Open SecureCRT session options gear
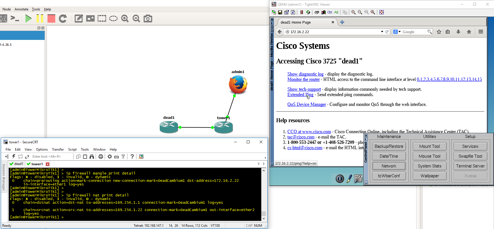Viewport: 494px width, 229px height. [x=110, y=157]
